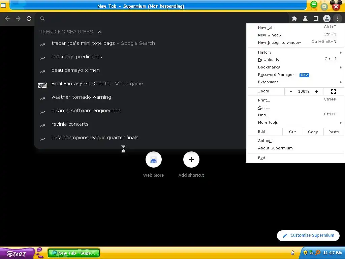Select 'uefa champions league quarter finals' suggestion
Image resolution: width=345 pixels, height=259 pixels.
pyautogui.click(x=140, y=138)
